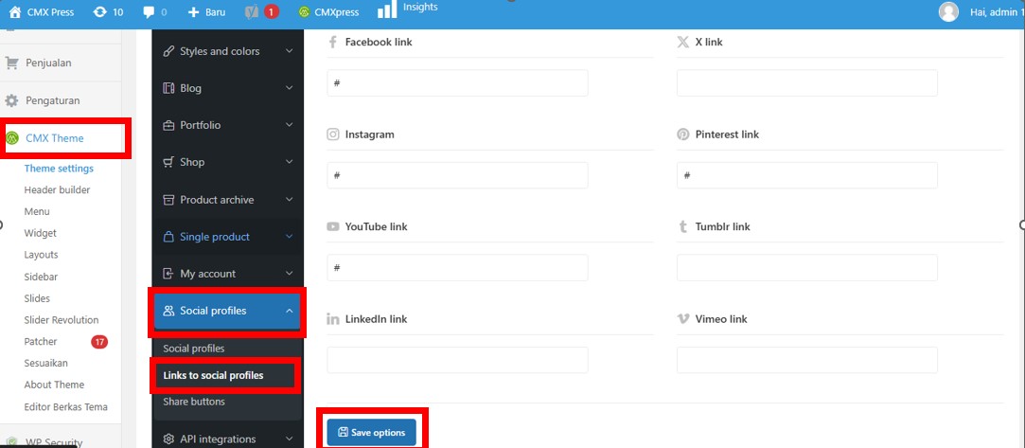The height and width of the screenshot is (448, 1025).
Task: Open Menu under CMX Theme
Action: point(37,211)
